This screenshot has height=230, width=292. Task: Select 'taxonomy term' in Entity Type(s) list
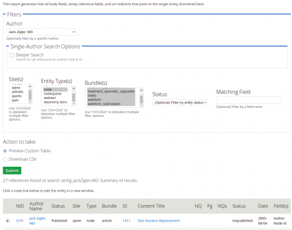pyautogui.click(x=56, y=102)
